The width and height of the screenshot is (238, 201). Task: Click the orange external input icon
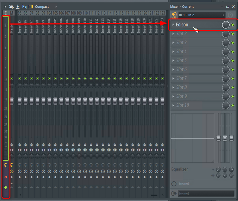point(174,15)
